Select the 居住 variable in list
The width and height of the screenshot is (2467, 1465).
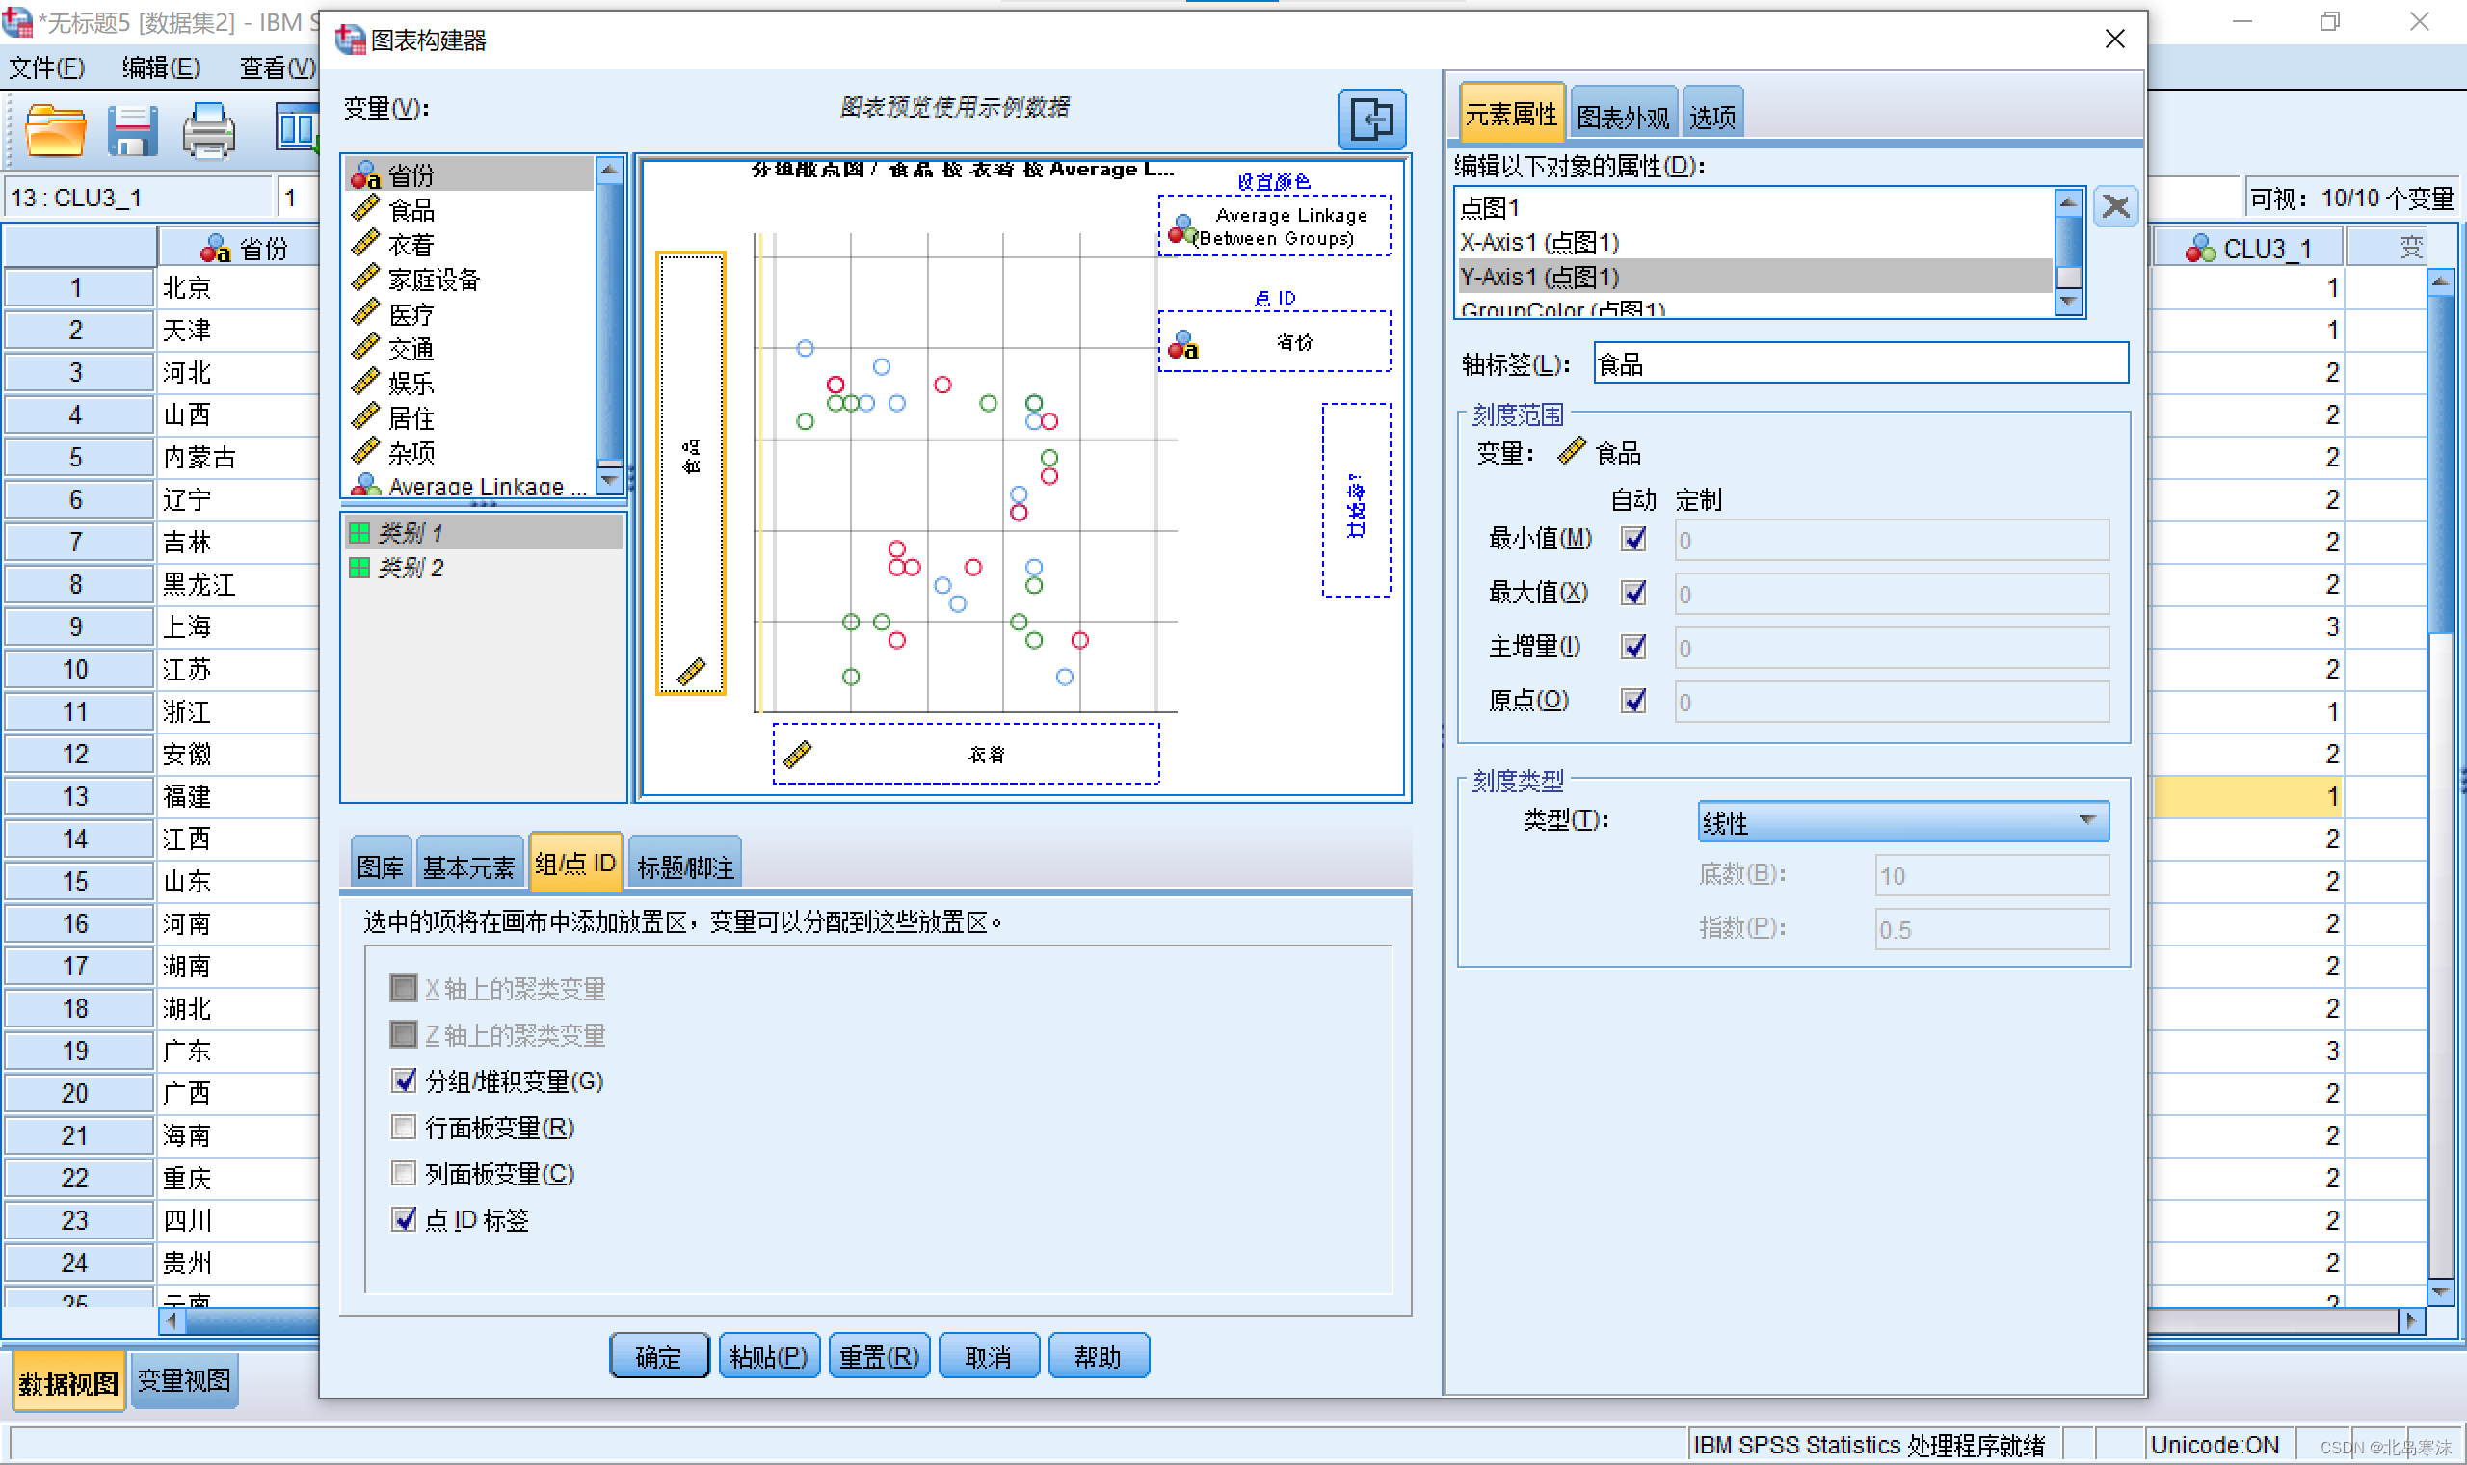[470, 417]
